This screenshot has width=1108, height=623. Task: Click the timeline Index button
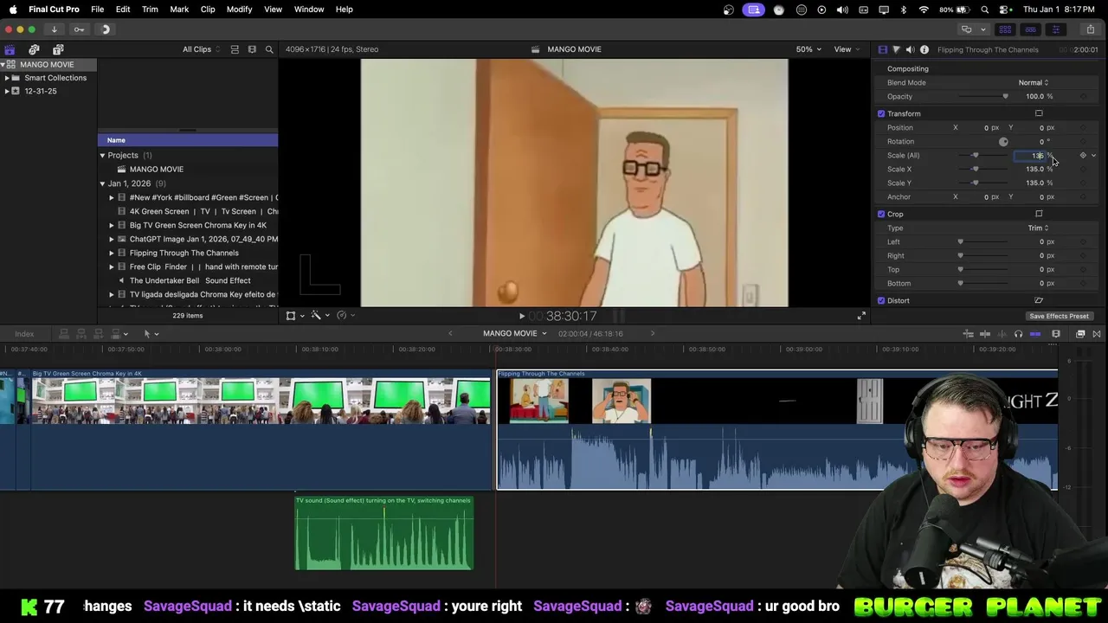point(24,334)
